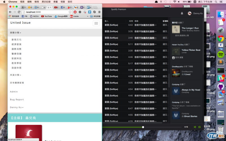The height and width of the screenshot is (141, 226).
Task: Click the Chrome back arrow button
Action: [10, 12]
